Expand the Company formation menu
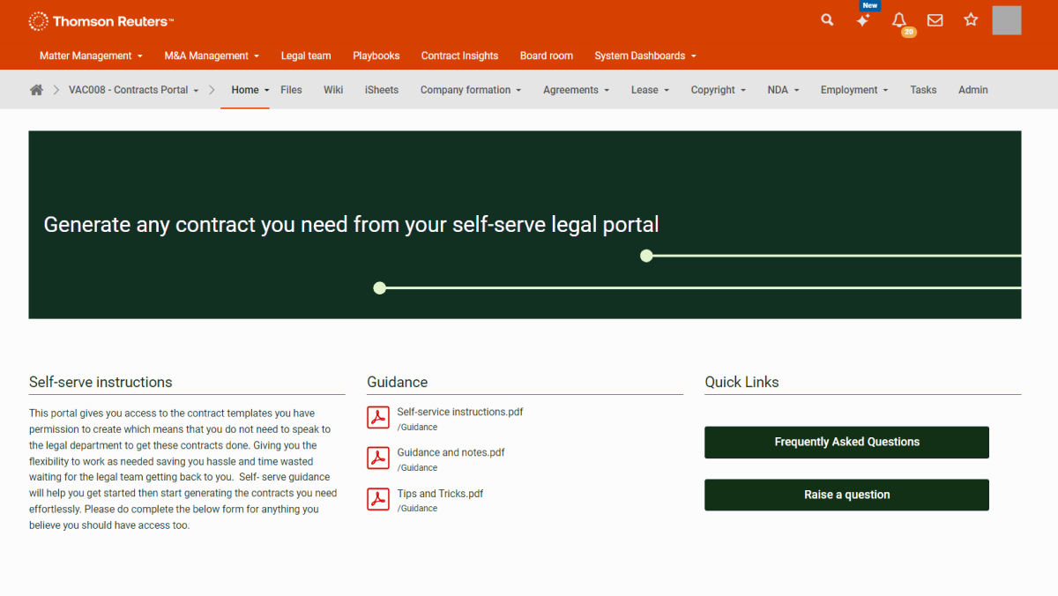 (x=471, y=90)
